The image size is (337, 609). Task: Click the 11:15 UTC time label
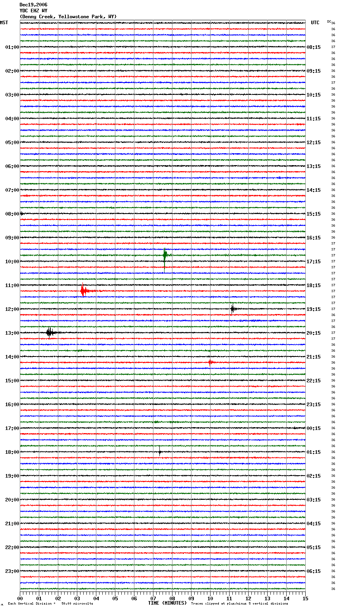tap(314, 119)
